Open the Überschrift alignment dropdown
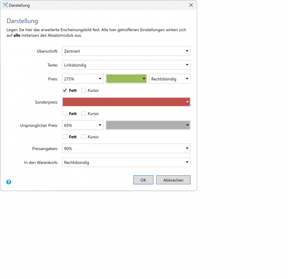Screen dimensions: 288x279 point(126,51)
